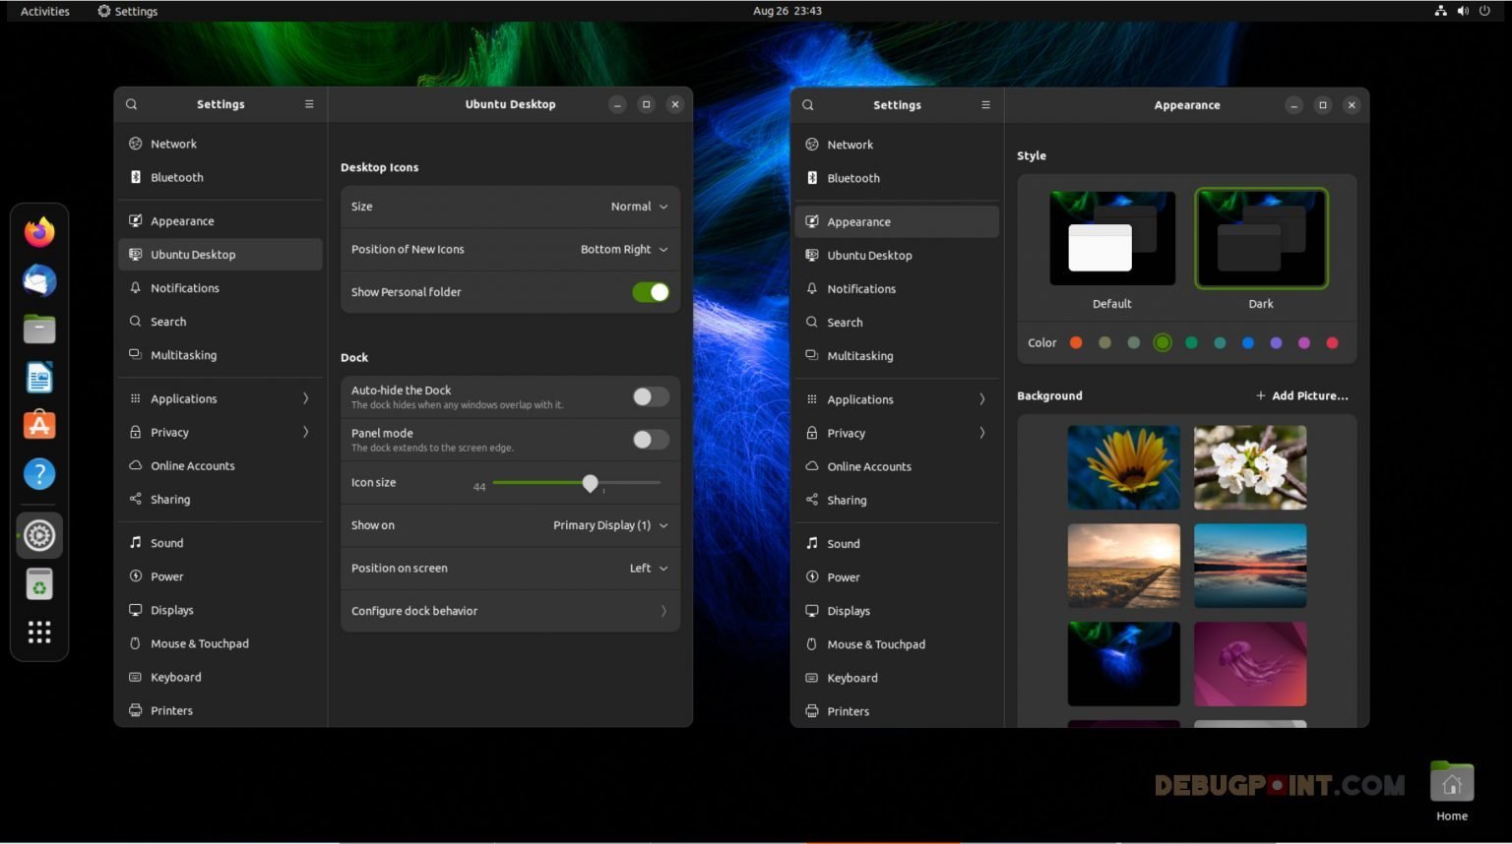Open Network in the Appearance window sidebar
Screen dimensions: 1512x844
(x=897, y=145)
